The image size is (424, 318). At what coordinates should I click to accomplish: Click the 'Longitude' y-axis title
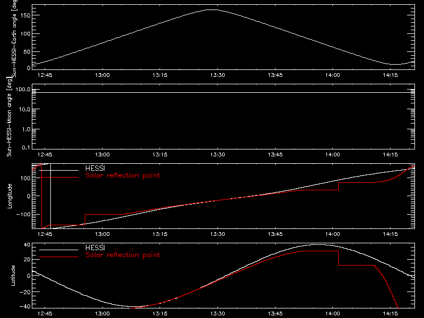pos(10,196)
